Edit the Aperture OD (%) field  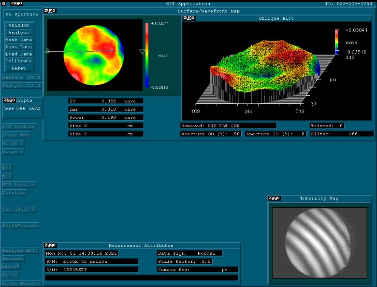point(210,134)
